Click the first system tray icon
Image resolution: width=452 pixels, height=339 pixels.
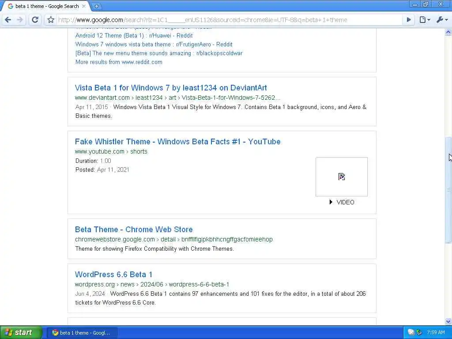click(411, 332)
